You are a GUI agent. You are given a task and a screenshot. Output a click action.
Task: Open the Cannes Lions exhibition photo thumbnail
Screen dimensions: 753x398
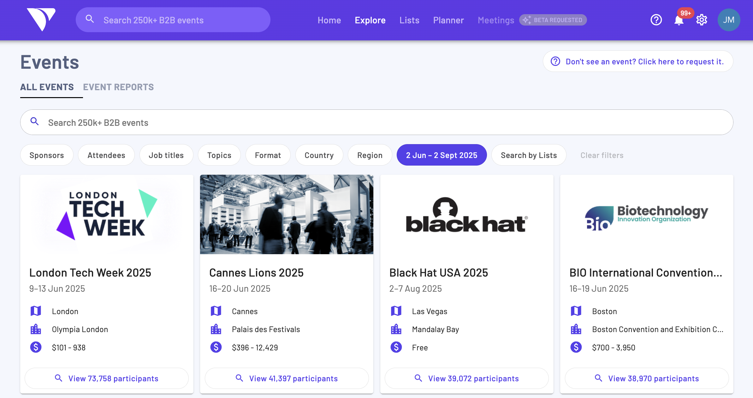click(287, 214)
